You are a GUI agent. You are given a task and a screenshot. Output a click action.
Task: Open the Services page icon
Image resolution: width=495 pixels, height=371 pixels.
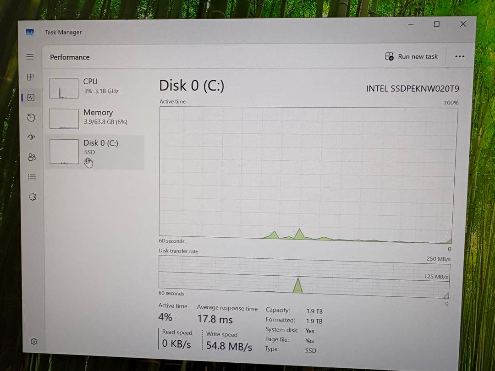tap(32, 196)
